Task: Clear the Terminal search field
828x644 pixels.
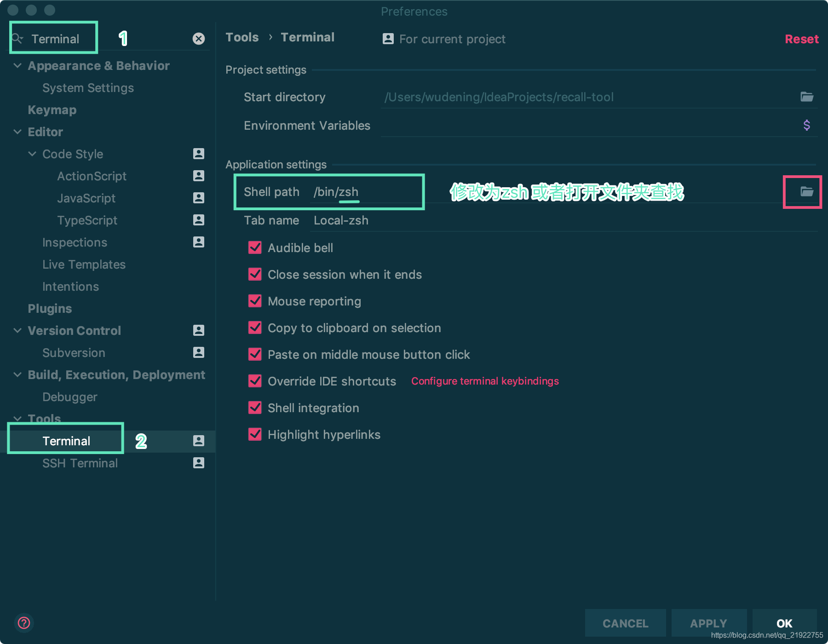Action: [x=199, y=39]
